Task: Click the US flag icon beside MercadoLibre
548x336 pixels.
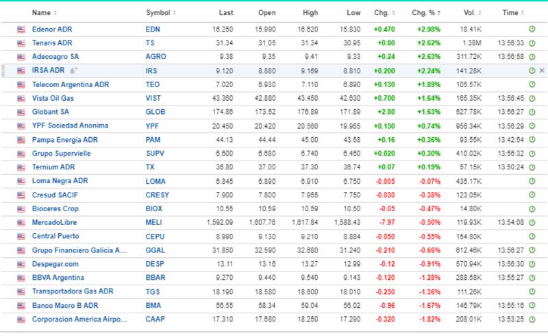Action: [x=21, y=222]
